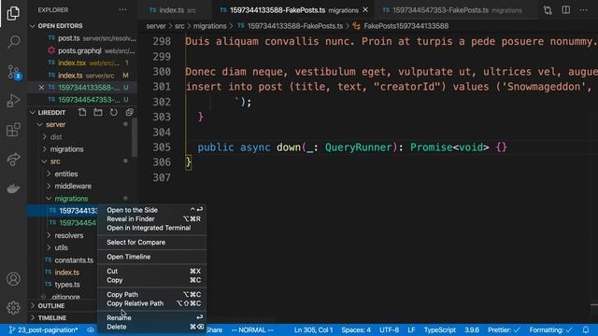Choose Copy Path in context menu
This screenshot has width=598, height=336.
[x=152, y=295]
